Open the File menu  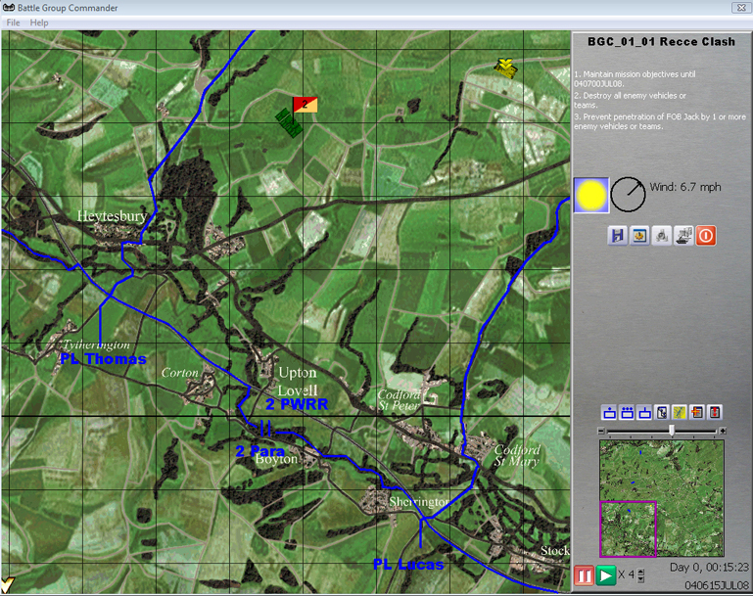(14, 23)
